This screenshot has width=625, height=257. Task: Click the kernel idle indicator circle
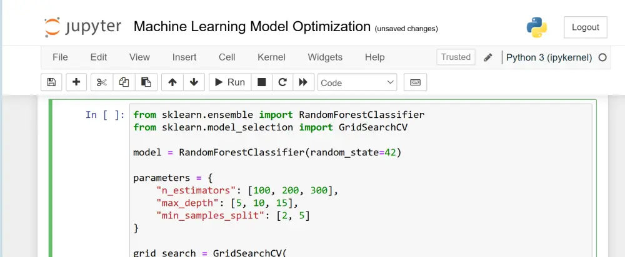[602, 57]
